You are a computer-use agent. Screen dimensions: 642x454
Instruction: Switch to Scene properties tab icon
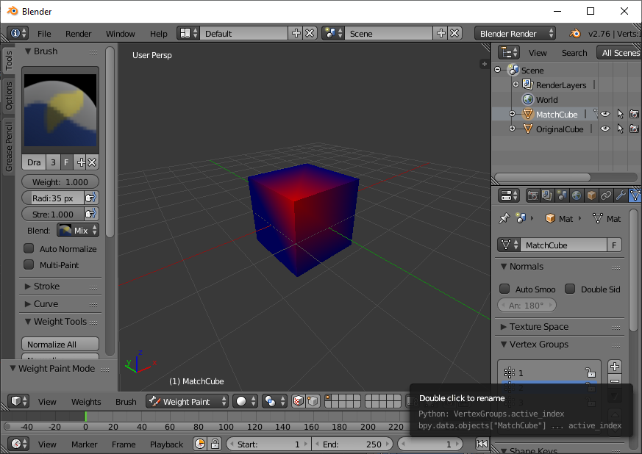click(x=562, y=195)
